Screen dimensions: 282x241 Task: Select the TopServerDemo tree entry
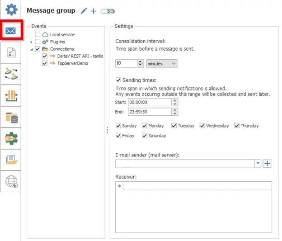[73, 63]
